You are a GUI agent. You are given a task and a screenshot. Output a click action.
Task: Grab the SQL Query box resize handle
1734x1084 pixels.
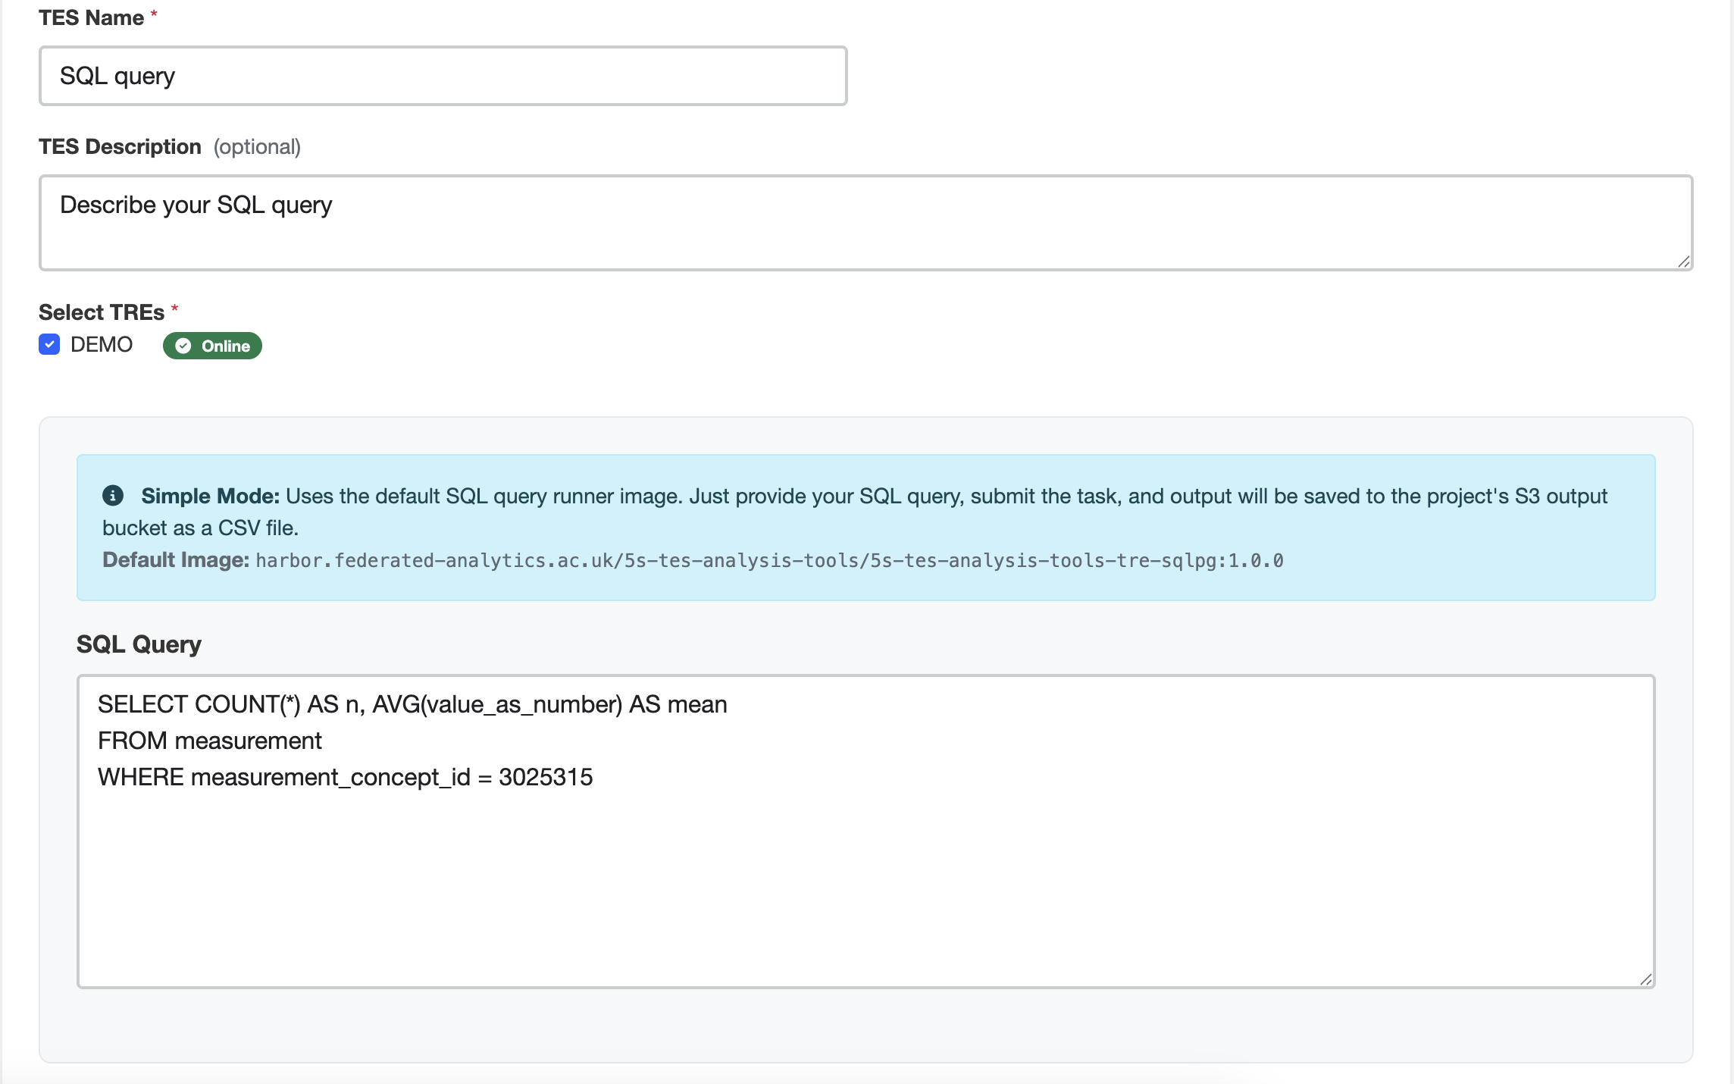(1645, 979)
